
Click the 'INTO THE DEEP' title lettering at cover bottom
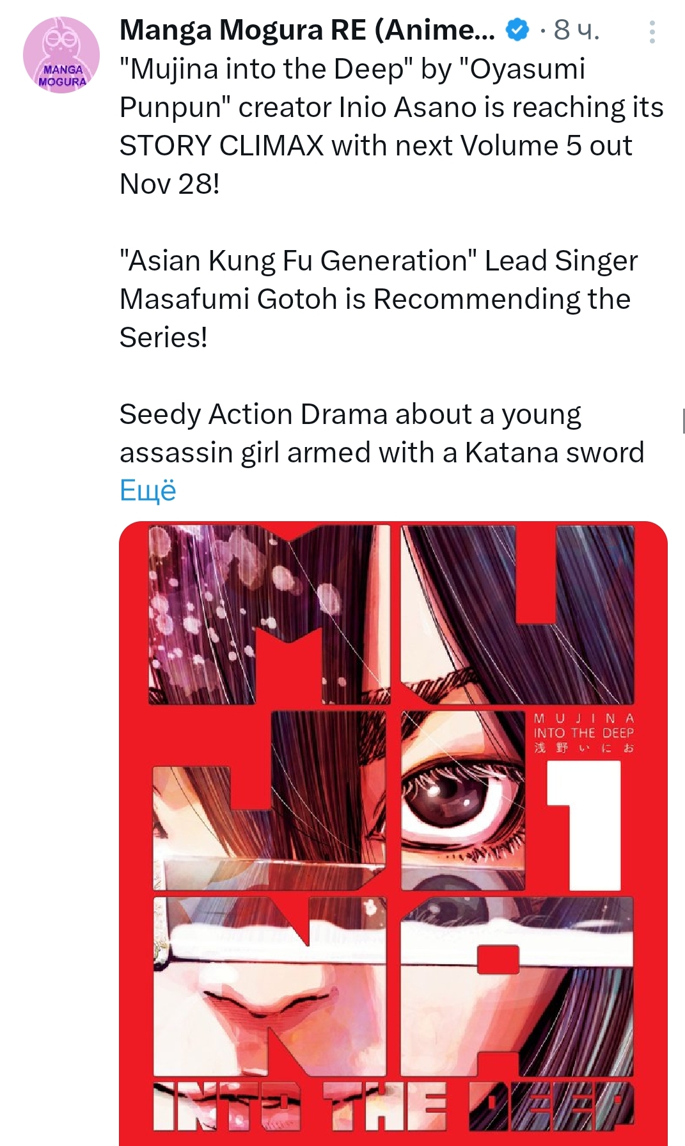tap(393, 1106)
